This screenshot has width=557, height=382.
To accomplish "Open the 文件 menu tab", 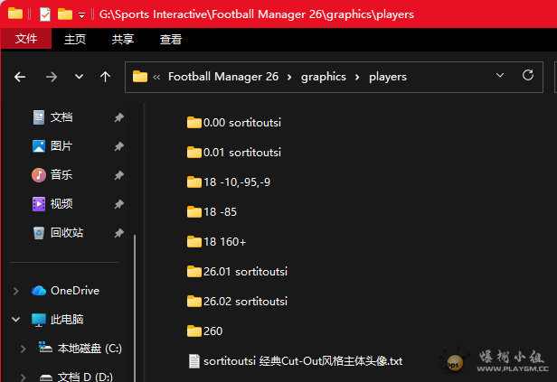I will (26, 38).
